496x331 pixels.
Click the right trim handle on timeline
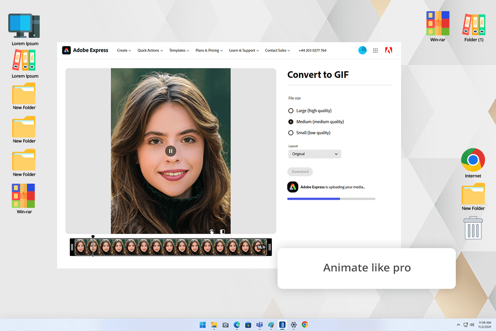[269, 247]
